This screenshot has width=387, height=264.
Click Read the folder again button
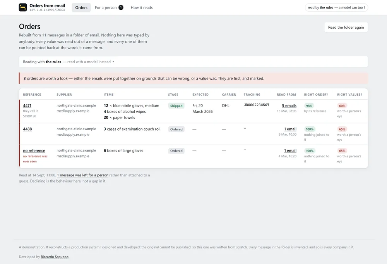click(346, 27)
